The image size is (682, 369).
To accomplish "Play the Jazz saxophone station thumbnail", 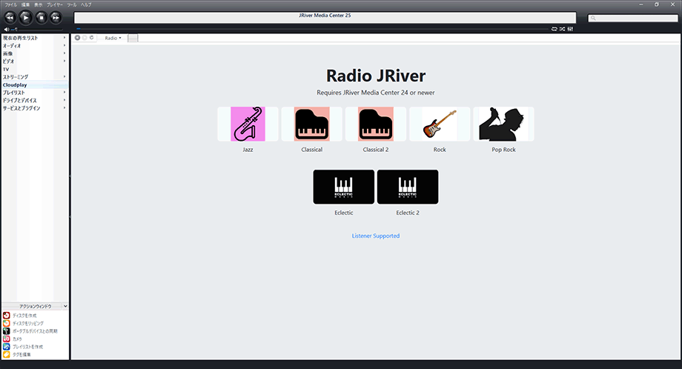I will (x=248, y=124).
